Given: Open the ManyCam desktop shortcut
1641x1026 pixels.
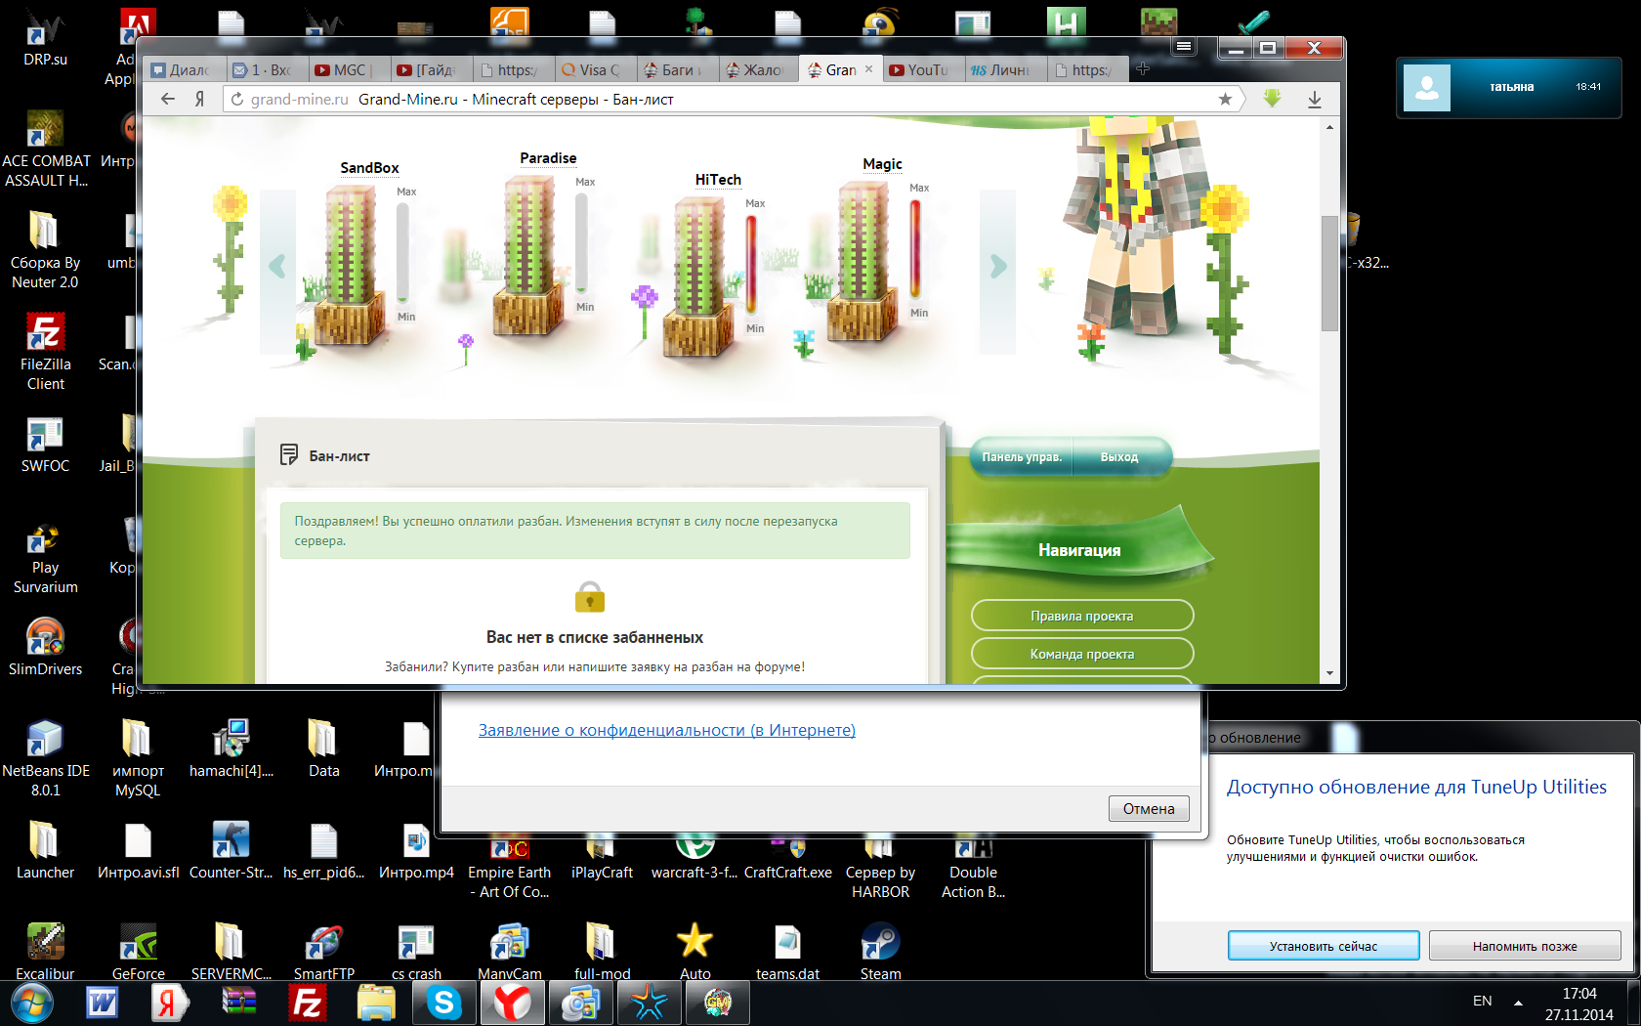Looking at the screenshot, I should (509, 952).
